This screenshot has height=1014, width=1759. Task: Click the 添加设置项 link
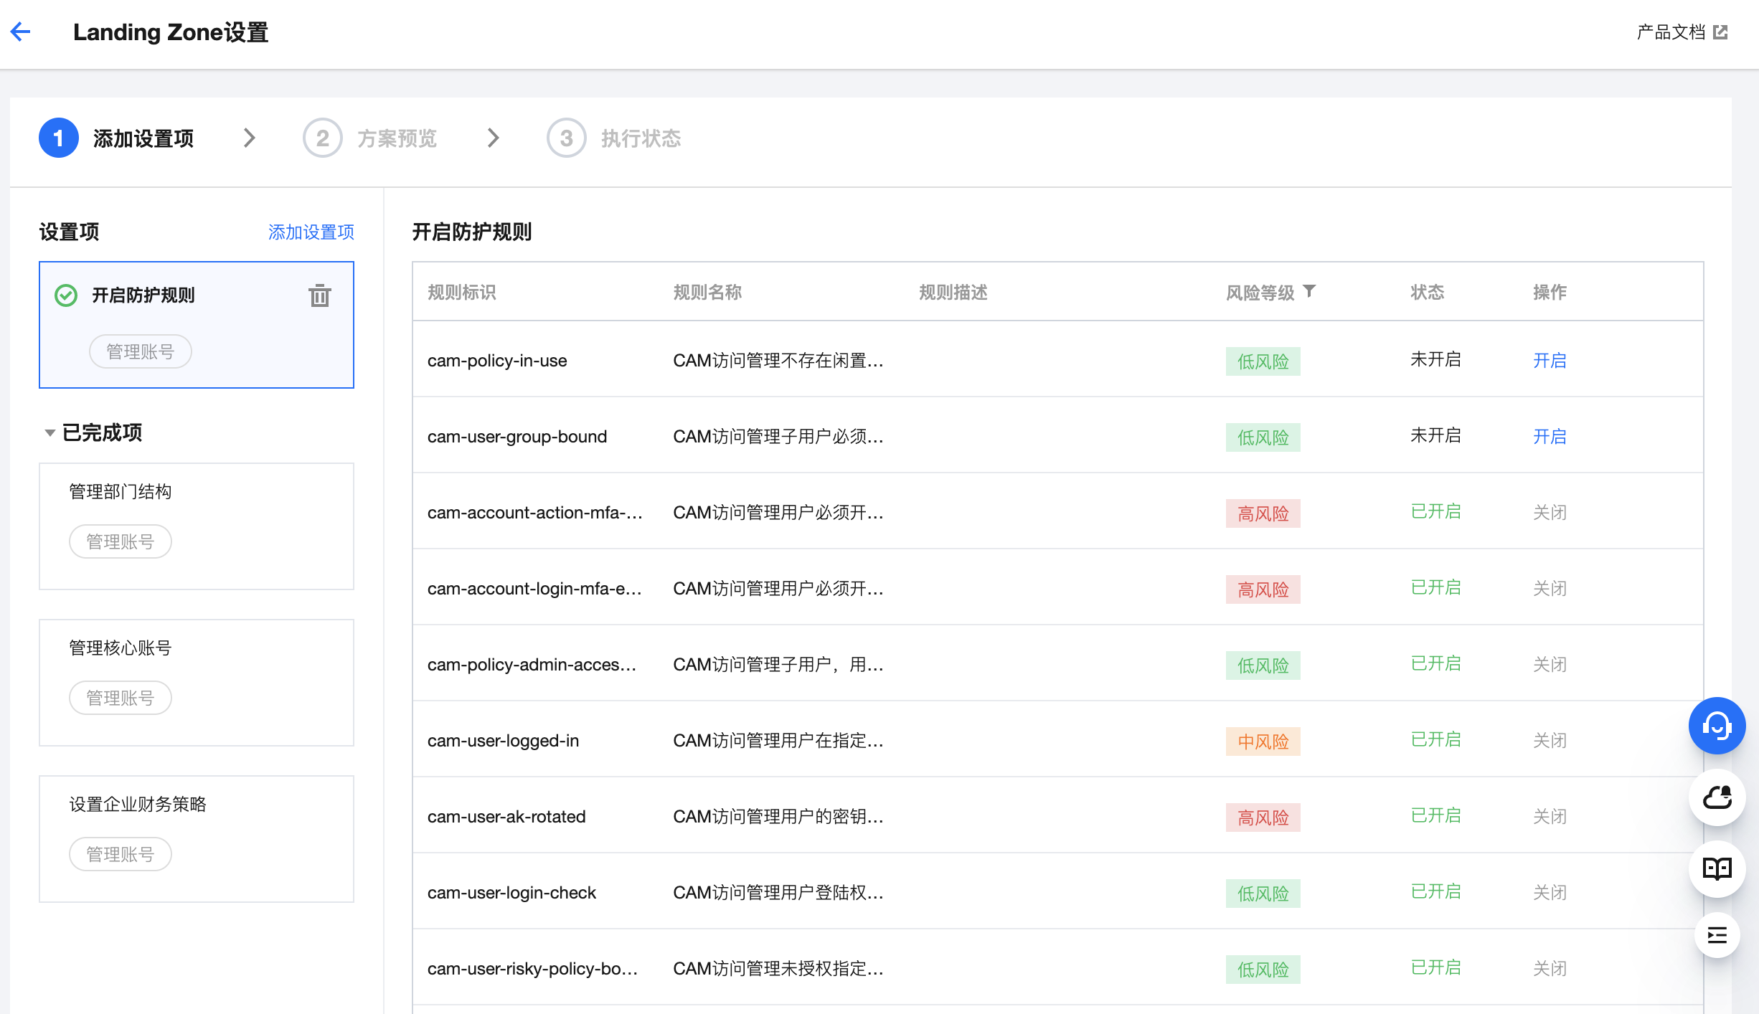click(x=311, y=232)
